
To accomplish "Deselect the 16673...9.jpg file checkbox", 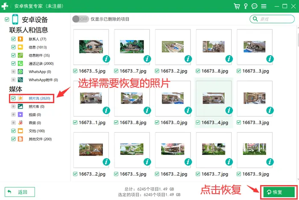I will (x=239, y=174).
